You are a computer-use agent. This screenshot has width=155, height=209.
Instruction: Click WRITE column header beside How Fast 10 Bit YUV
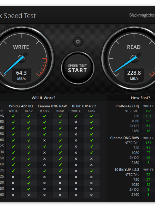(x=149, y=170)
